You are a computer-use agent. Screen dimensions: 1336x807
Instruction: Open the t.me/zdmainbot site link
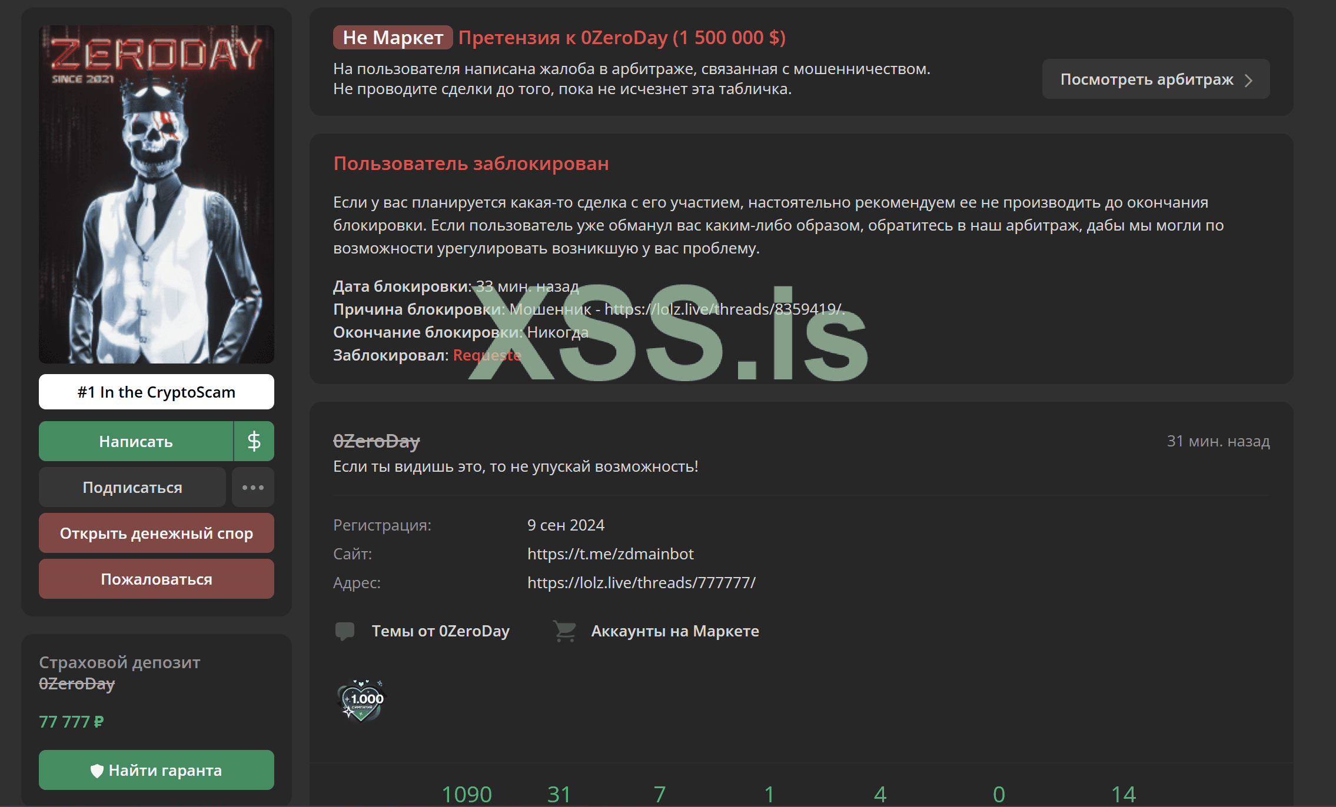(x=610, y=554)
